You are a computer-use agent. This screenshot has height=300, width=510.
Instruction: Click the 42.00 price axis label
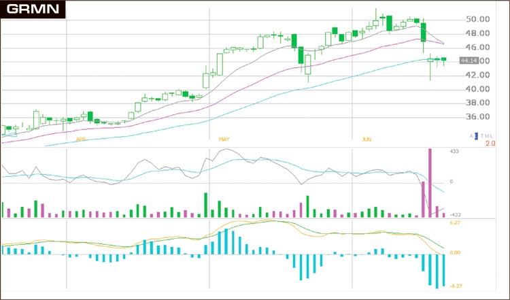tap(477, 76)
